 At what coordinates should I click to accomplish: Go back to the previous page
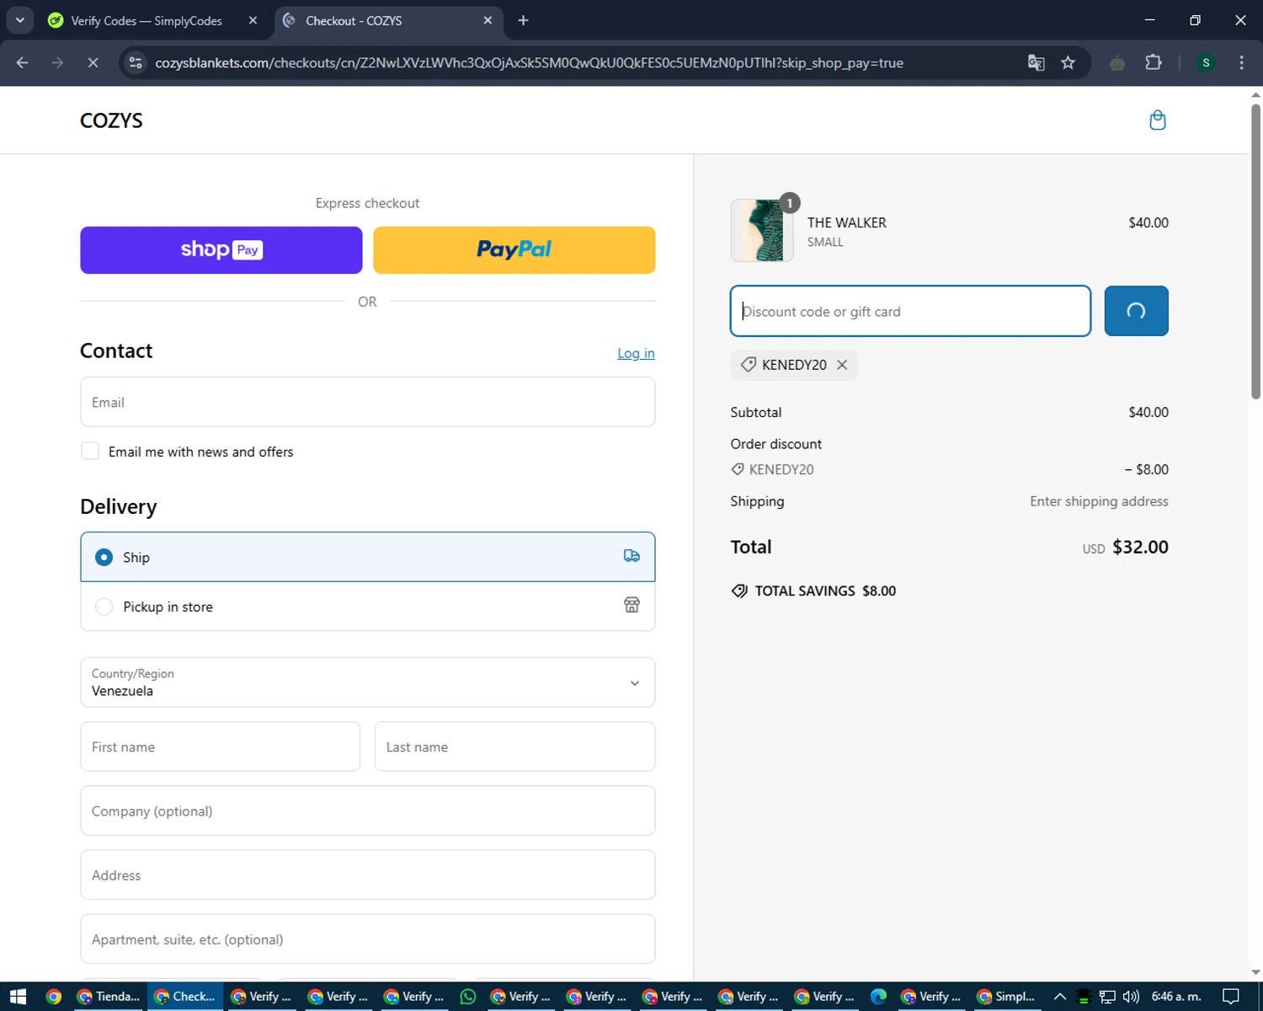click(23, 63)
